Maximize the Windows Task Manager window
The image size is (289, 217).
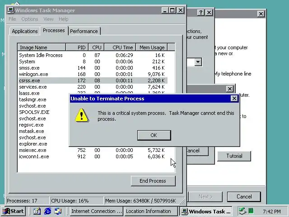tap(172, 10)
